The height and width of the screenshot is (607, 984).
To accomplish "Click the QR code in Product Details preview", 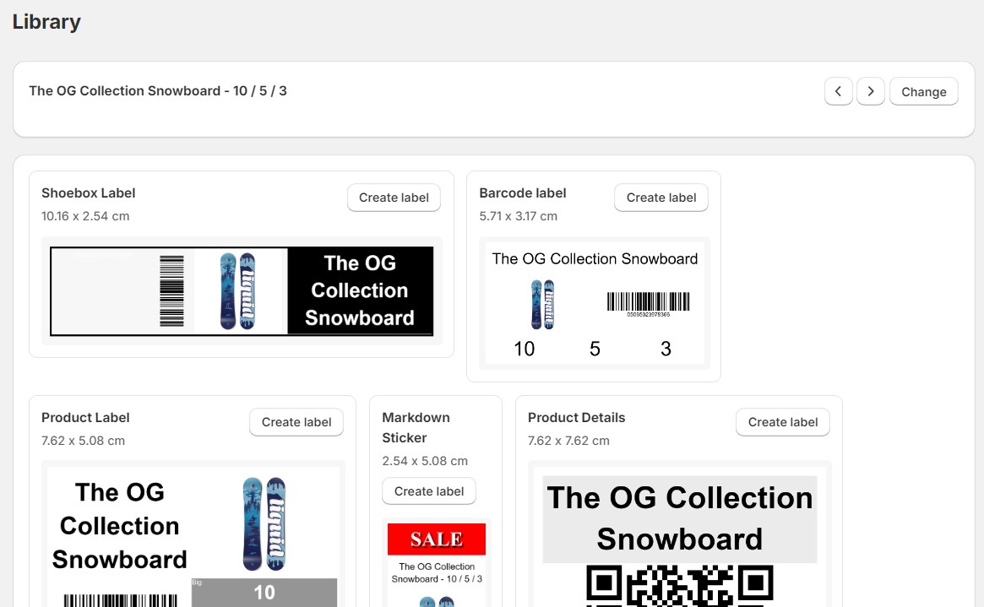I will click(x=680, y=586).
